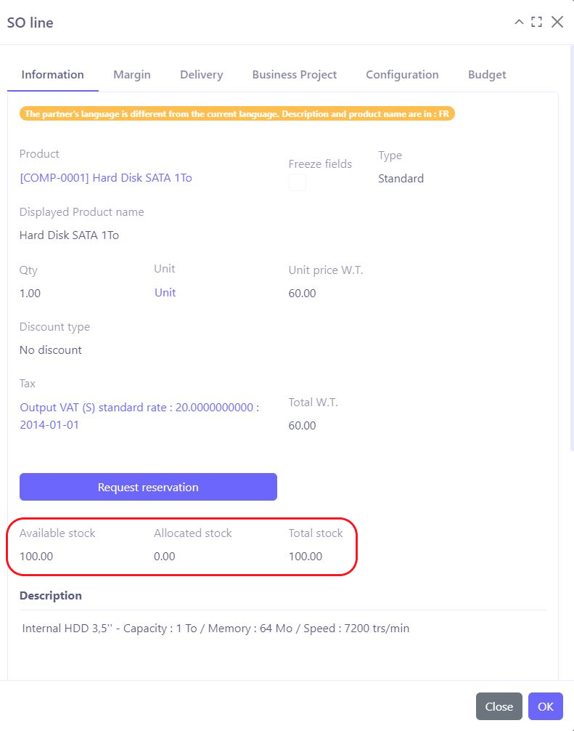Expand SO line dialog to fullscreen
Viewport: 574px width, 731px height.
[537, 22]
